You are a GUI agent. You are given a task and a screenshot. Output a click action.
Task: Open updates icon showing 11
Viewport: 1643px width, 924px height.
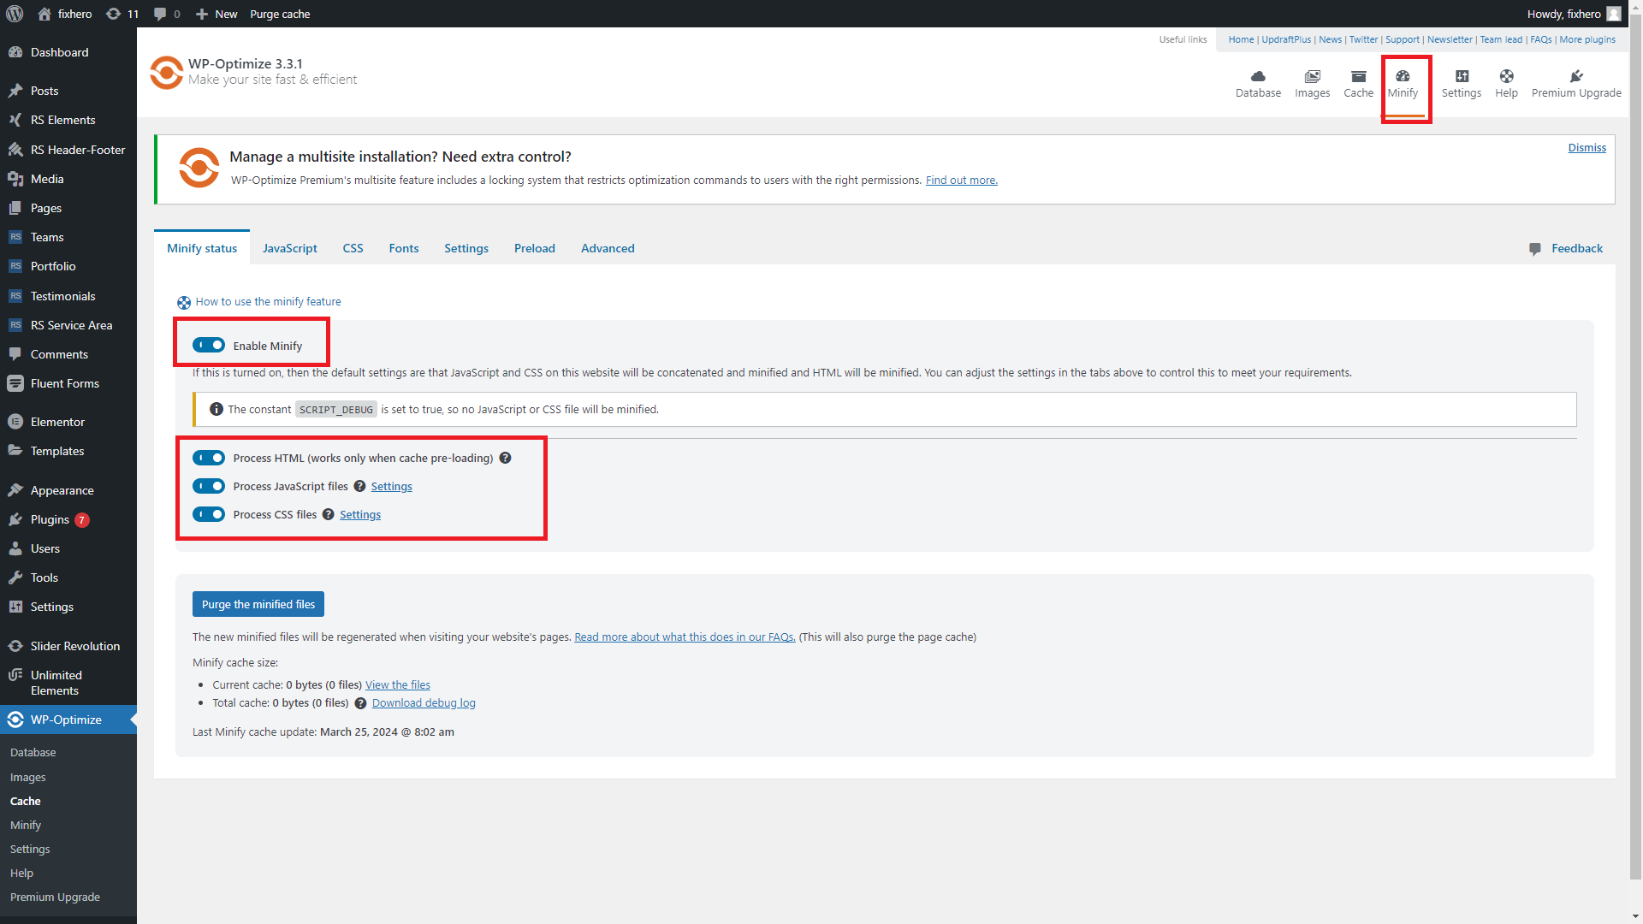click(113, 14)
